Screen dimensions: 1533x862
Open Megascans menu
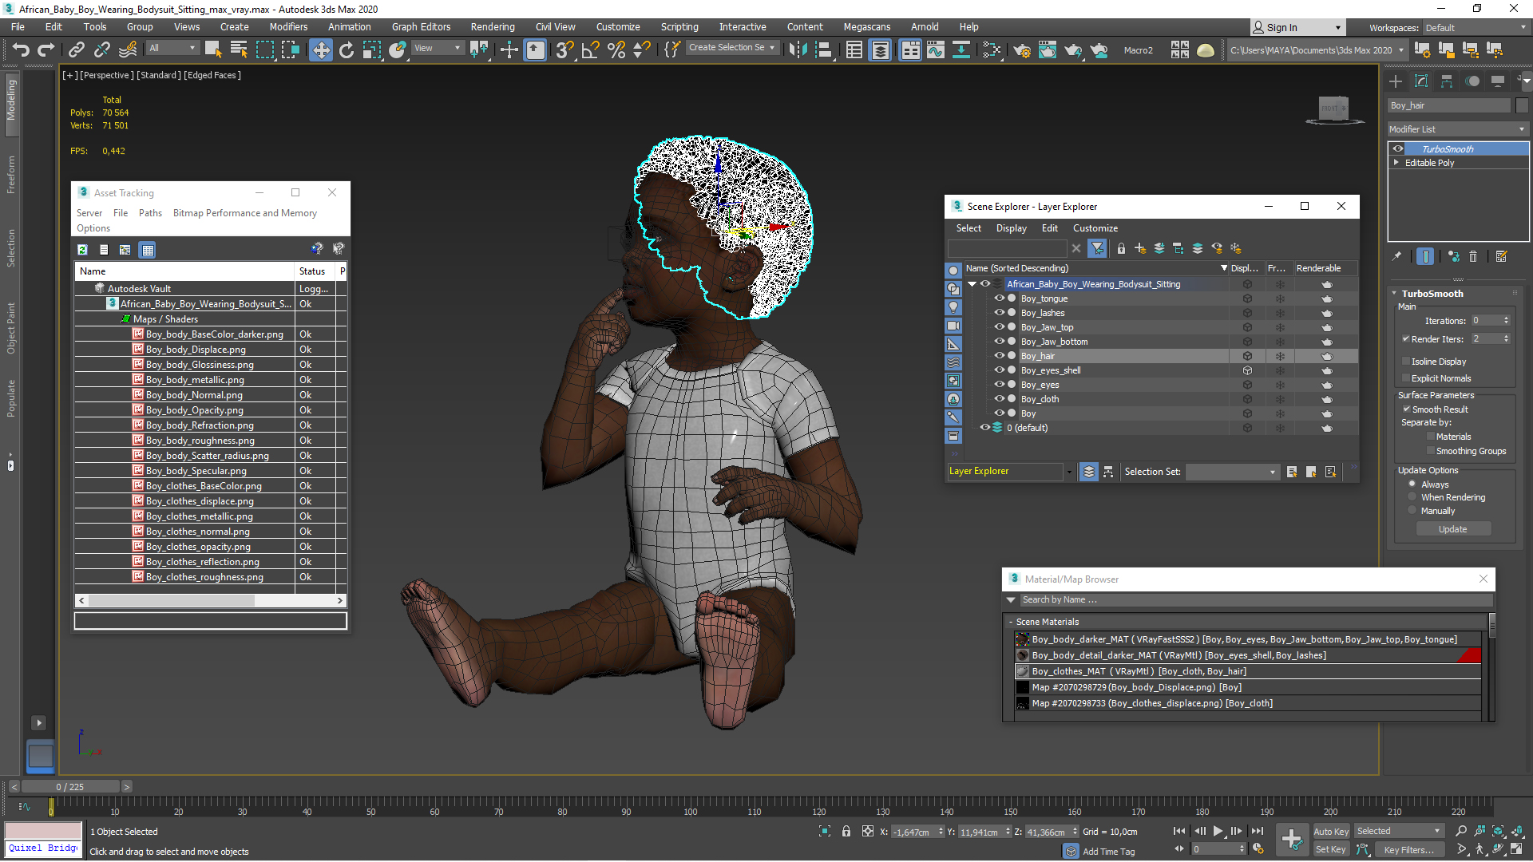[x=866, y=27]
